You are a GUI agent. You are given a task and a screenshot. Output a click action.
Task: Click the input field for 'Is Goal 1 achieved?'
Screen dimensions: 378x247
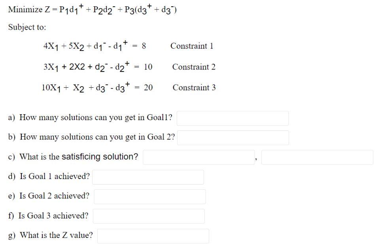(148, 177)
